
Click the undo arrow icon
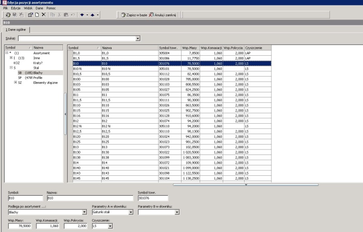73,15
